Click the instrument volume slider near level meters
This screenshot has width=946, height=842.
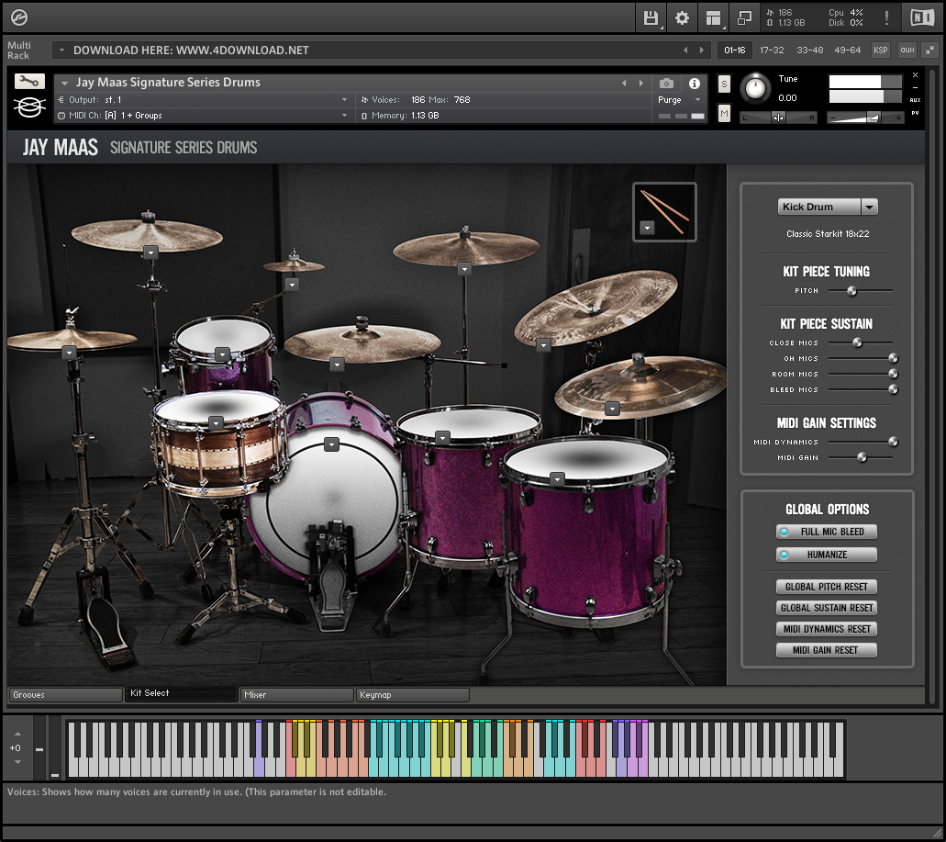866,118
